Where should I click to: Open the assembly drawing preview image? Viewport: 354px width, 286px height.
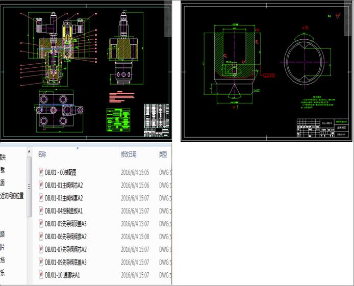pyautogui.click(x=86, y=71)
